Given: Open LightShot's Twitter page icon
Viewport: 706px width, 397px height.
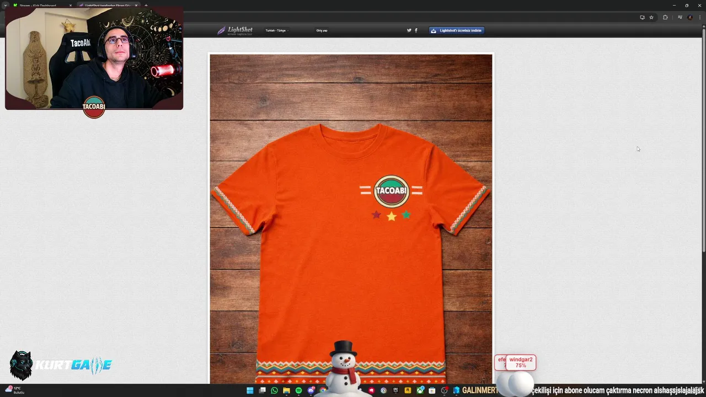Looking at the screenshot, I should coord(409,30).
